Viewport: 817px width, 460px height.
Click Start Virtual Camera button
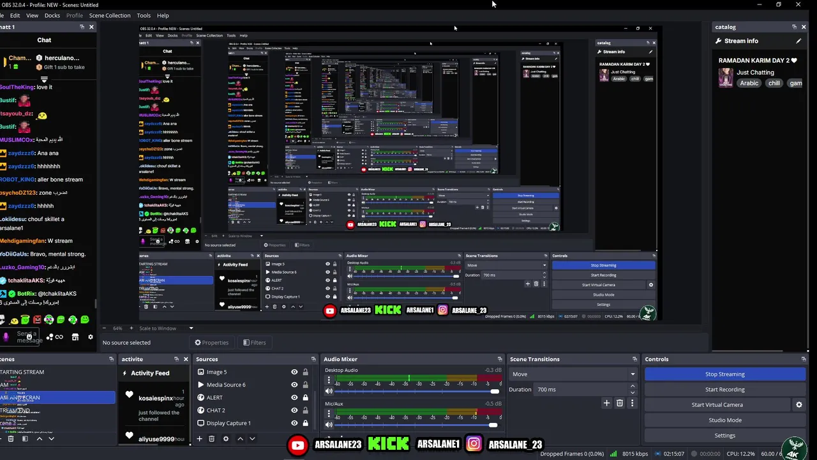pos(717,405)
